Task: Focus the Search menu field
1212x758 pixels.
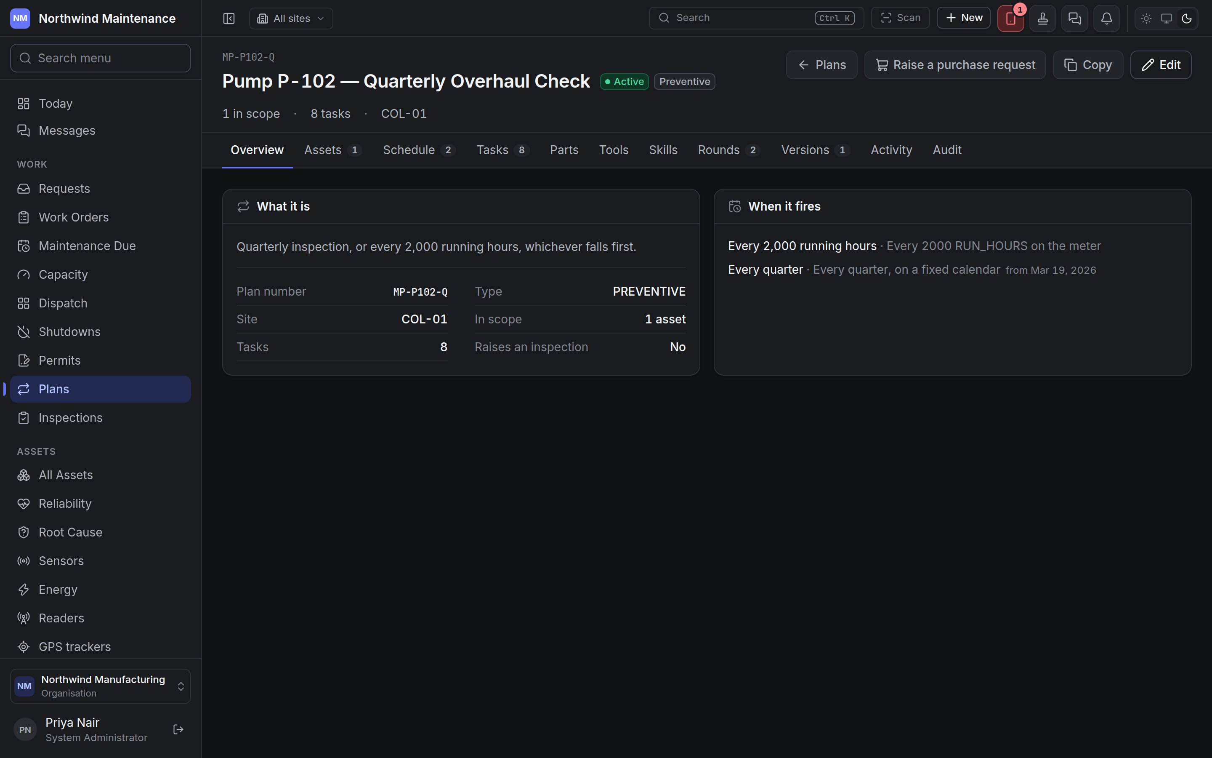Action: [101, 58]
